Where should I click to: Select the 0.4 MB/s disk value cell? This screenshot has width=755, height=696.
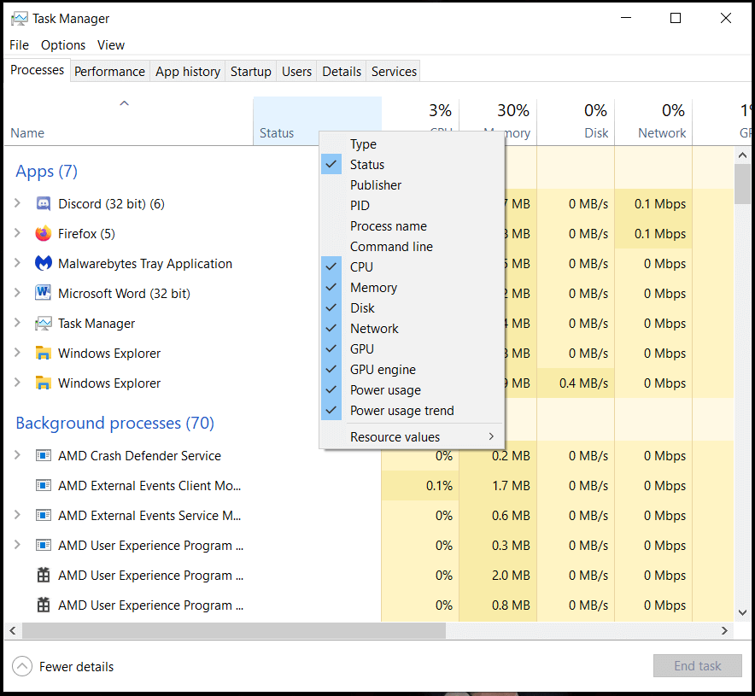point(576,383)
